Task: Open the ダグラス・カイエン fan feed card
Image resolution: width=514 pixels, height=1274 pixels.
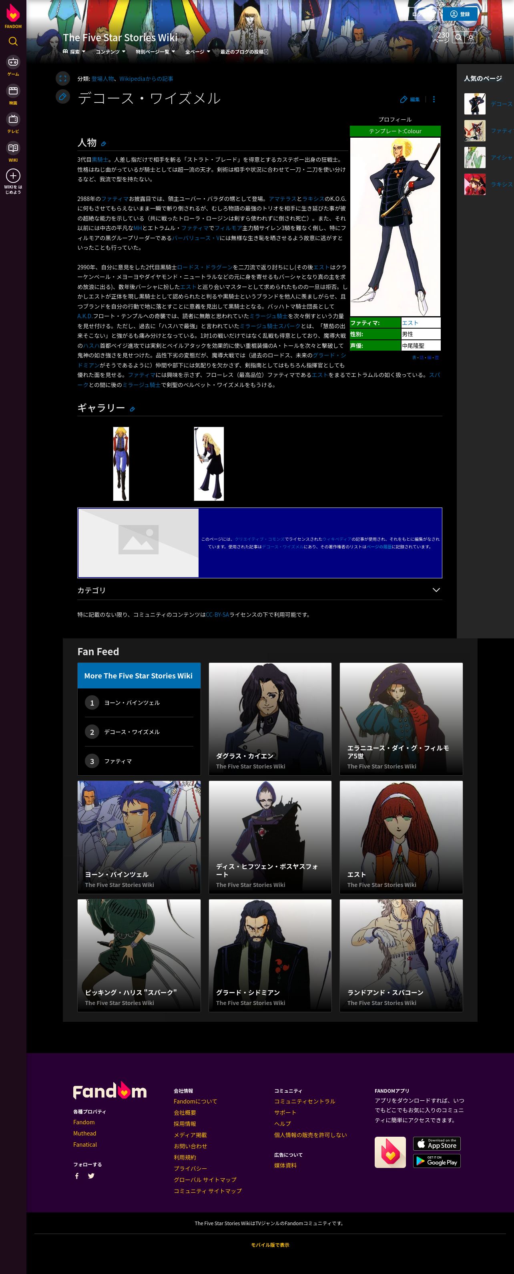Action: [270, 719]
